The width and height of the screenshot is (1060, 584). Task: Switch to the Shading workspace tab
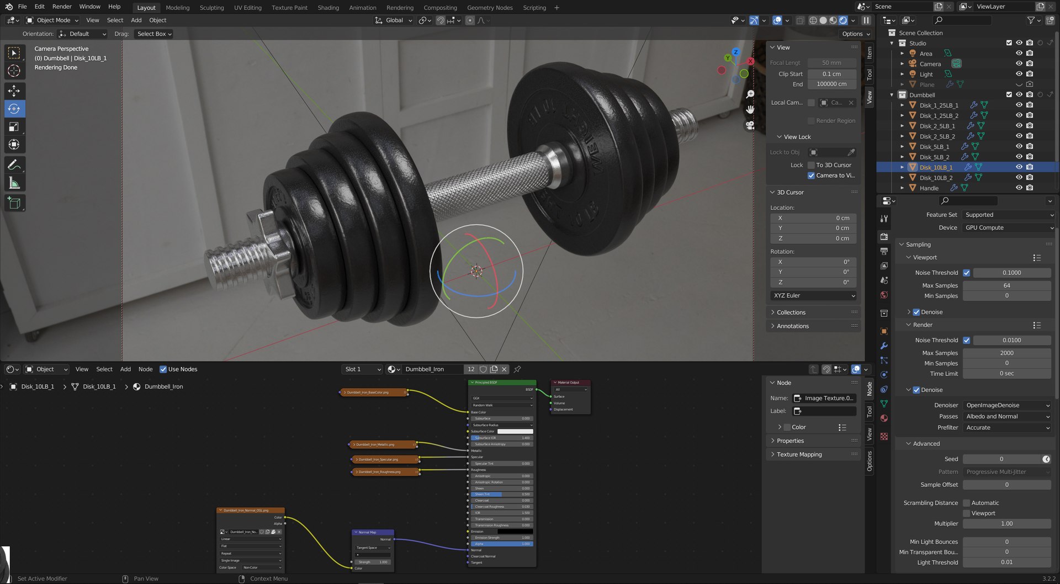328,8
